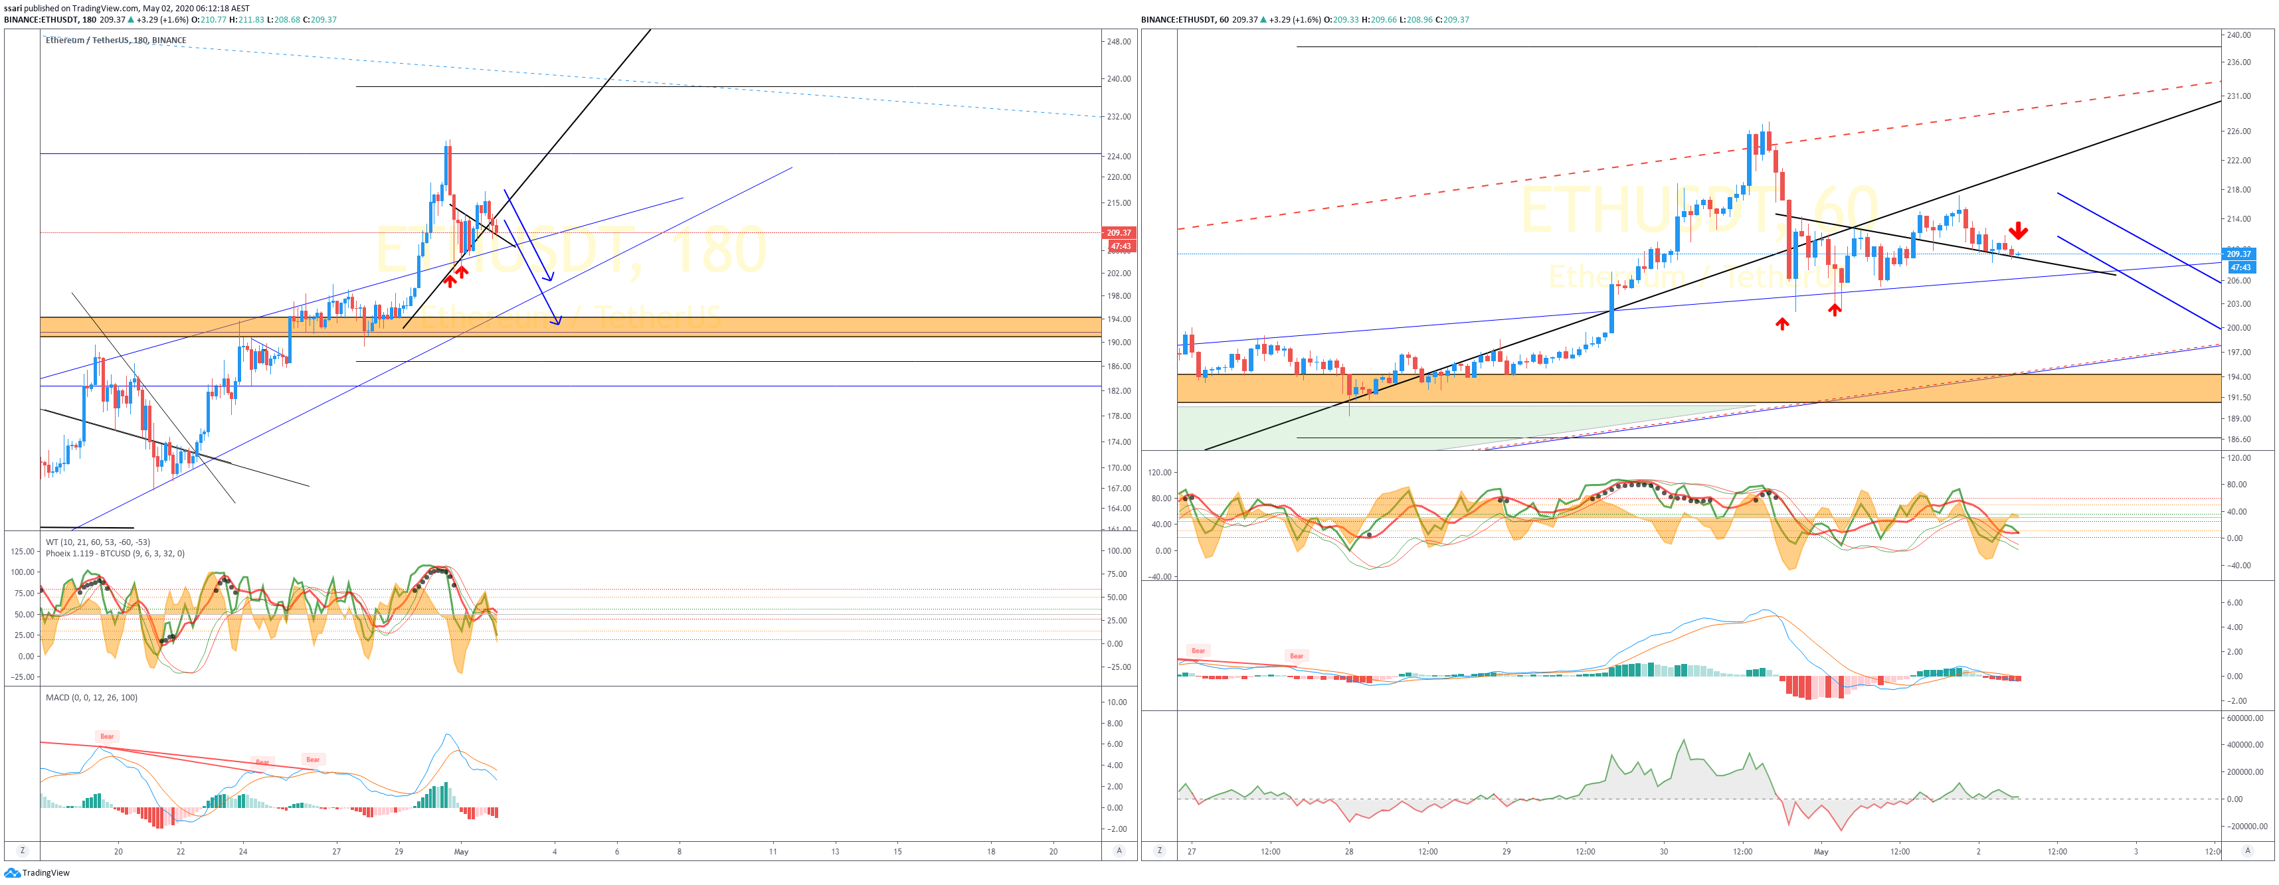The height and width of the screenshot is (885, 2279).
Task: Click the author name ssari
Action: pyautogui.click(x=13, y=8)
